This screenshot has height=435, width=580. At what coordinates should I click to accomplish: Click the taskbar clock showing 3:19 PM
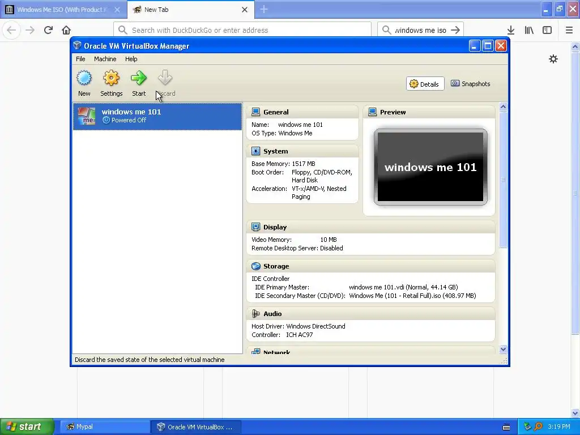[559, 427]
